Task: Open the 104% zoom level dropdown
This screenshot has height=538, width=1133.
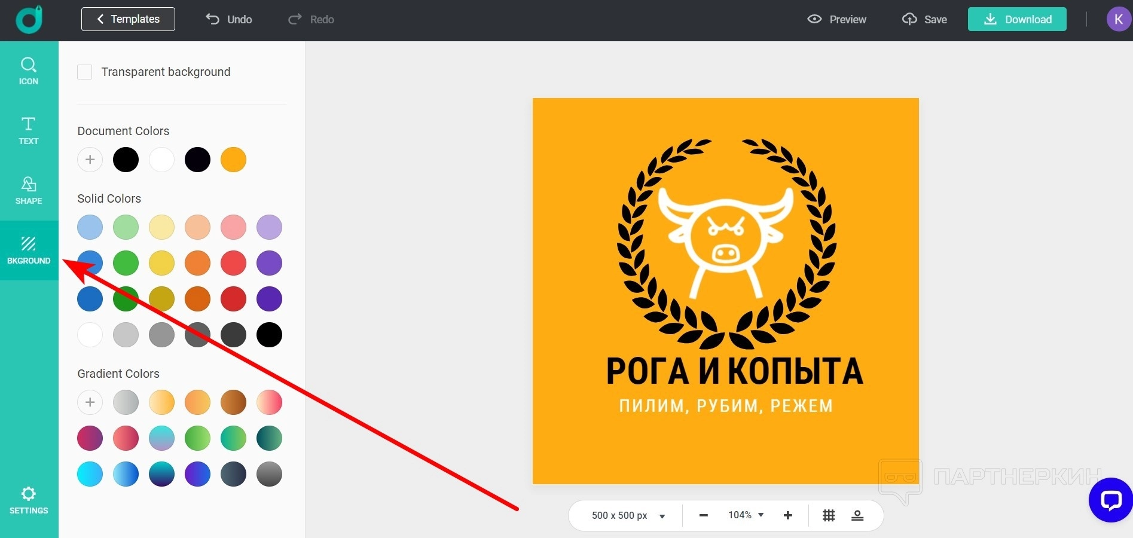Action: click(746, 515)
